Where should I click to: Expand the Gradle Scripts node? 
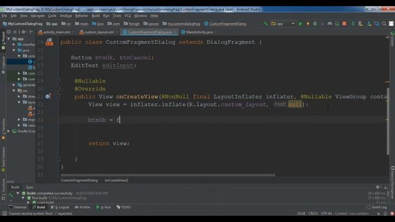pyautogui.click(x=9, y=131)
